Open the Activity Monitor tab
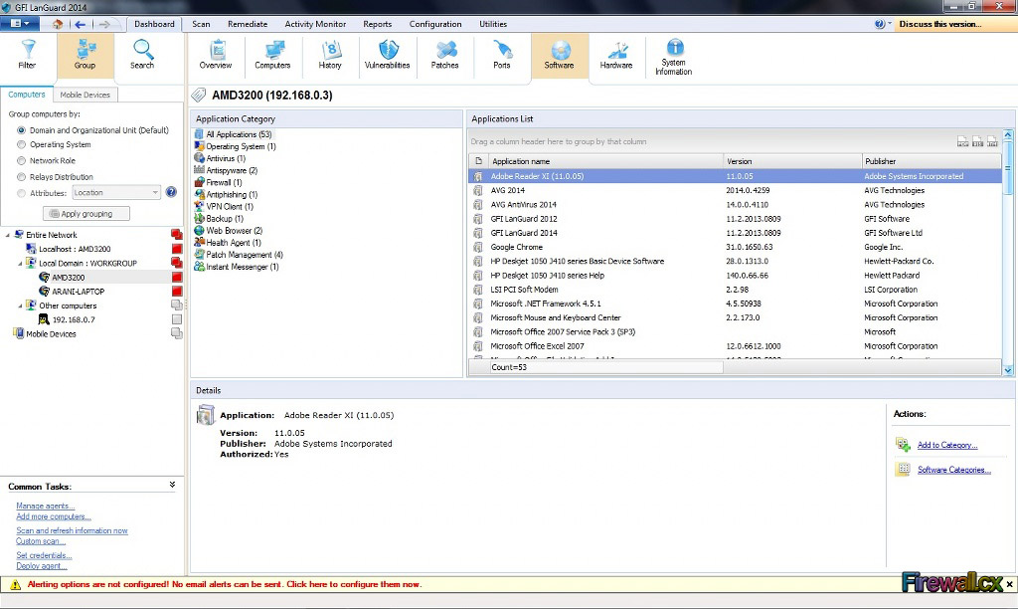This screenshot has height=609, width=1018. pos(315,24)
